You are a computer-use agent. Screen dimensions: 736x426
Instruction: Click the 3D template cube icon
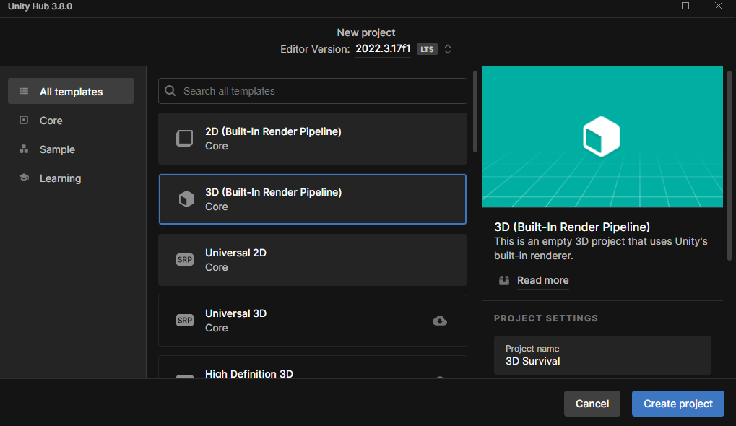pyautogui.click(x=186, y=199)
